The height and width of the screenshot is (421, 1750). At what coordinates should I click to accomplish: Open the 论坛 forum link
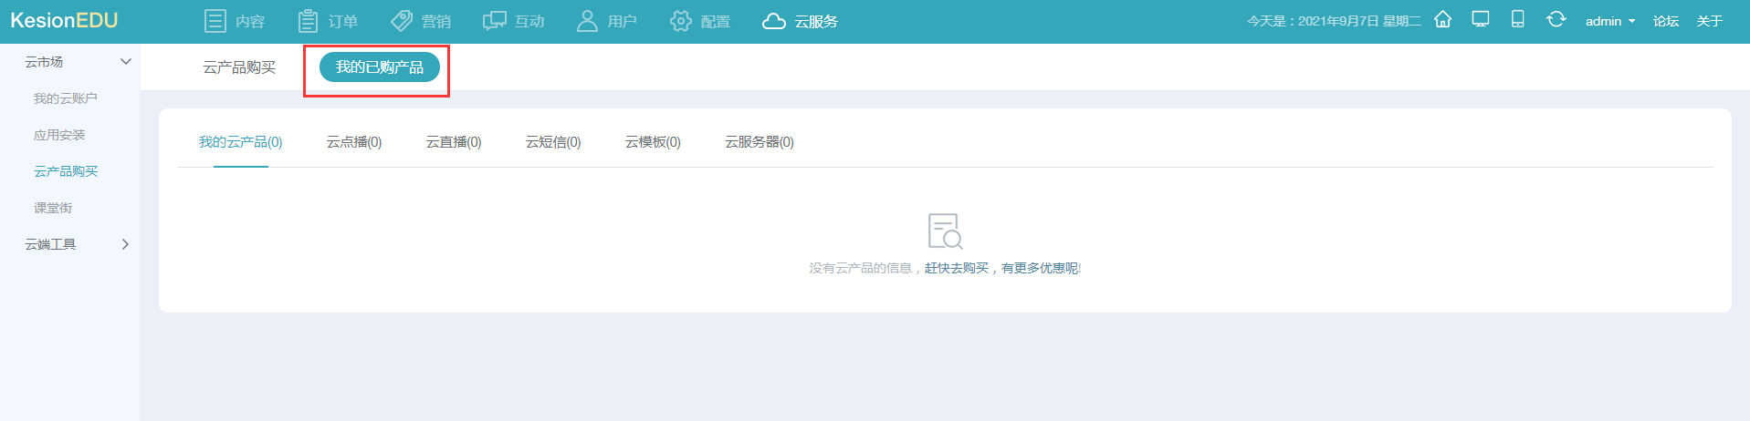(1666, 21)
